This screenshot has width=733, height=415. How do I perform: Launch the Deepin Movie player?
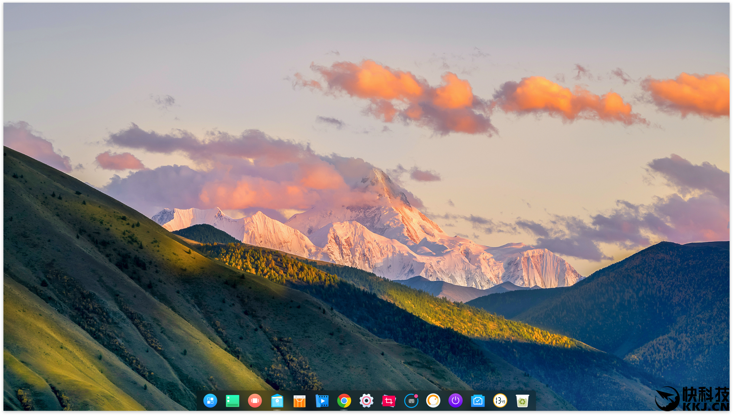point(322,401)
